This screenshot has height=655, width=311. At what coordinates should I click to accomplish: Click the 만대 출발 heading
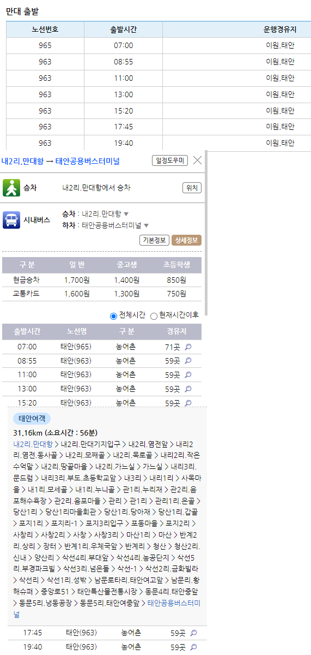(22, 11)
